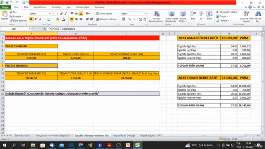Open Bul ve Seç binoculars
Image resolution: width=265 pixels, height=149 pixels.
258,17
